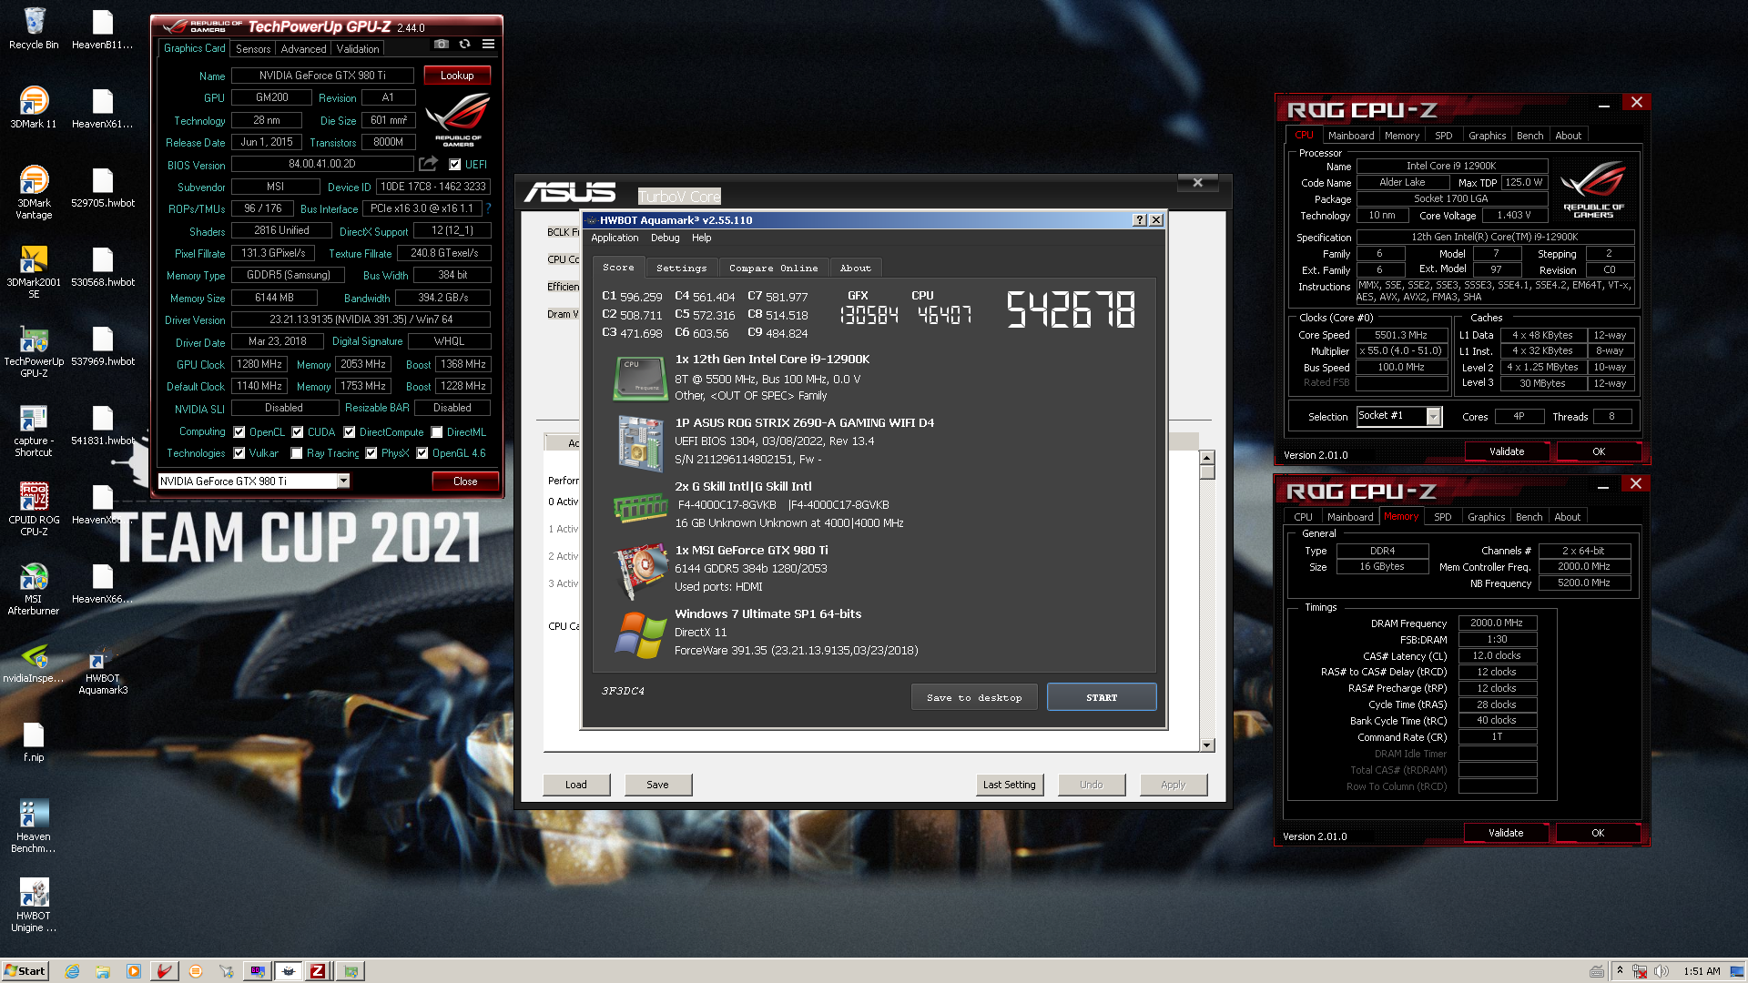1748x983 pixels.
Task: Click Validate in the upper CPU-Z window
Action: point(1507,451)
